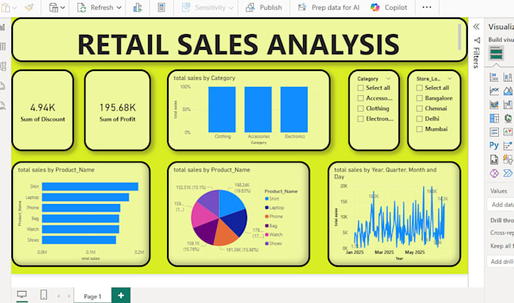Click the Publish button

coord(265,8)
